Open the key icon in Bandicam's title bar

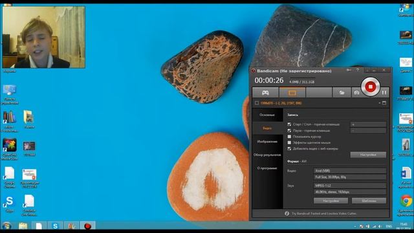tap(349, 71)
